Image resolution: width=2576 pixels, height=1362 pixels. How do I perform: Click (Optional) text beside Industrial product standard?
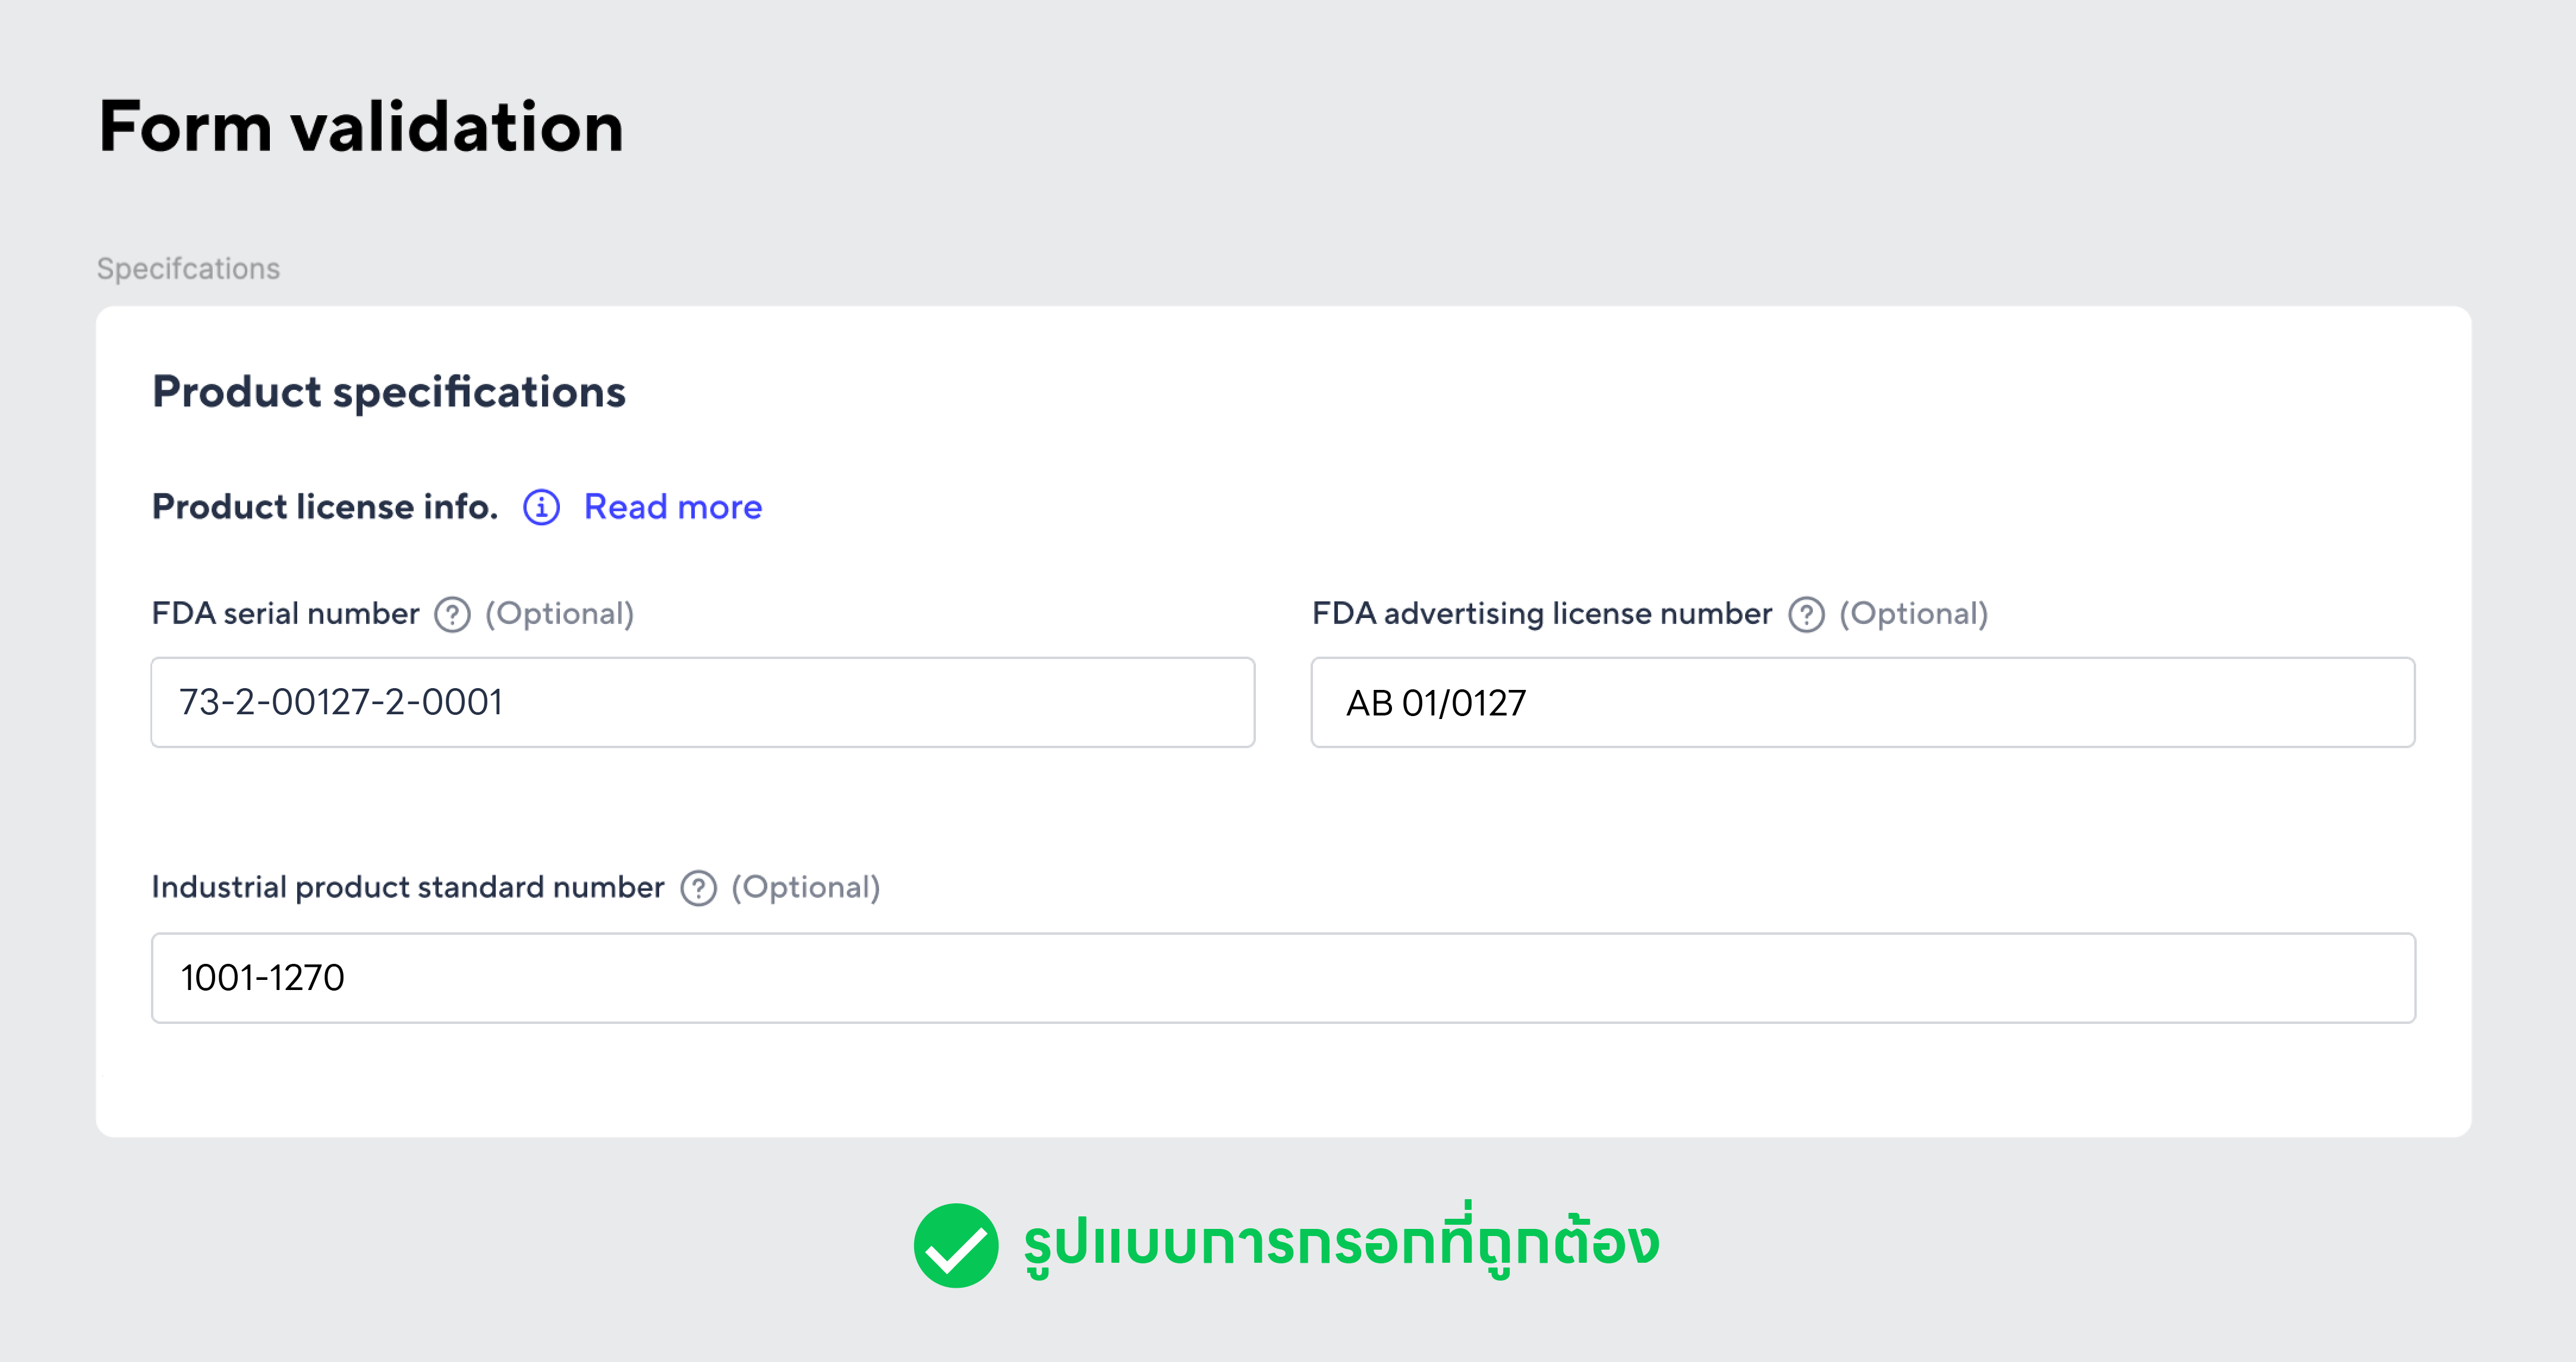click(806, 887)
